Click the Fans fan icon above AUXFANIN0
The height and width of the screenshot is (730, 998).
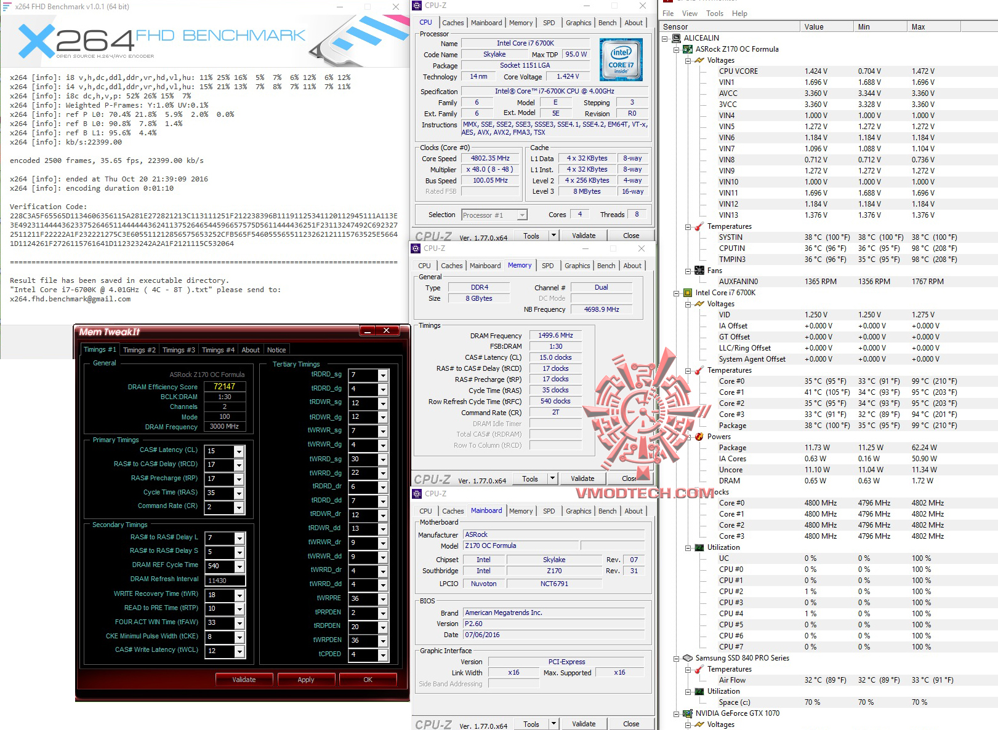pos(700,271)
